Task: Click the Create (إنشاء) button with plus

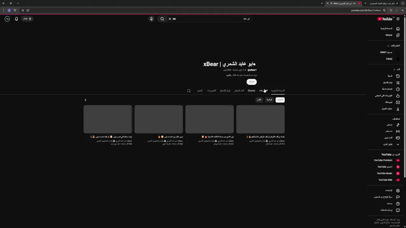Action: click(28, 19)
